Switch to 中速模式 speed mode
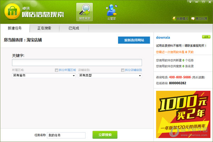Screen dimensions: 213x142 coord(180,18)
